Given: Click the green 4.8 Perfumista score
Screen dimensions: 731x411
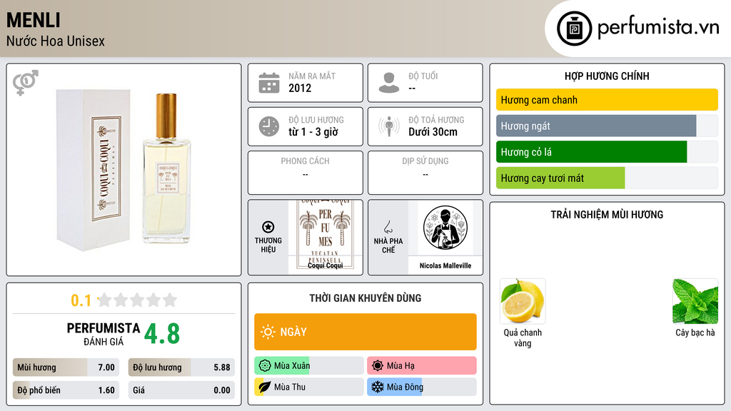Looking at the screenshot, I should [x=162, y=334].
